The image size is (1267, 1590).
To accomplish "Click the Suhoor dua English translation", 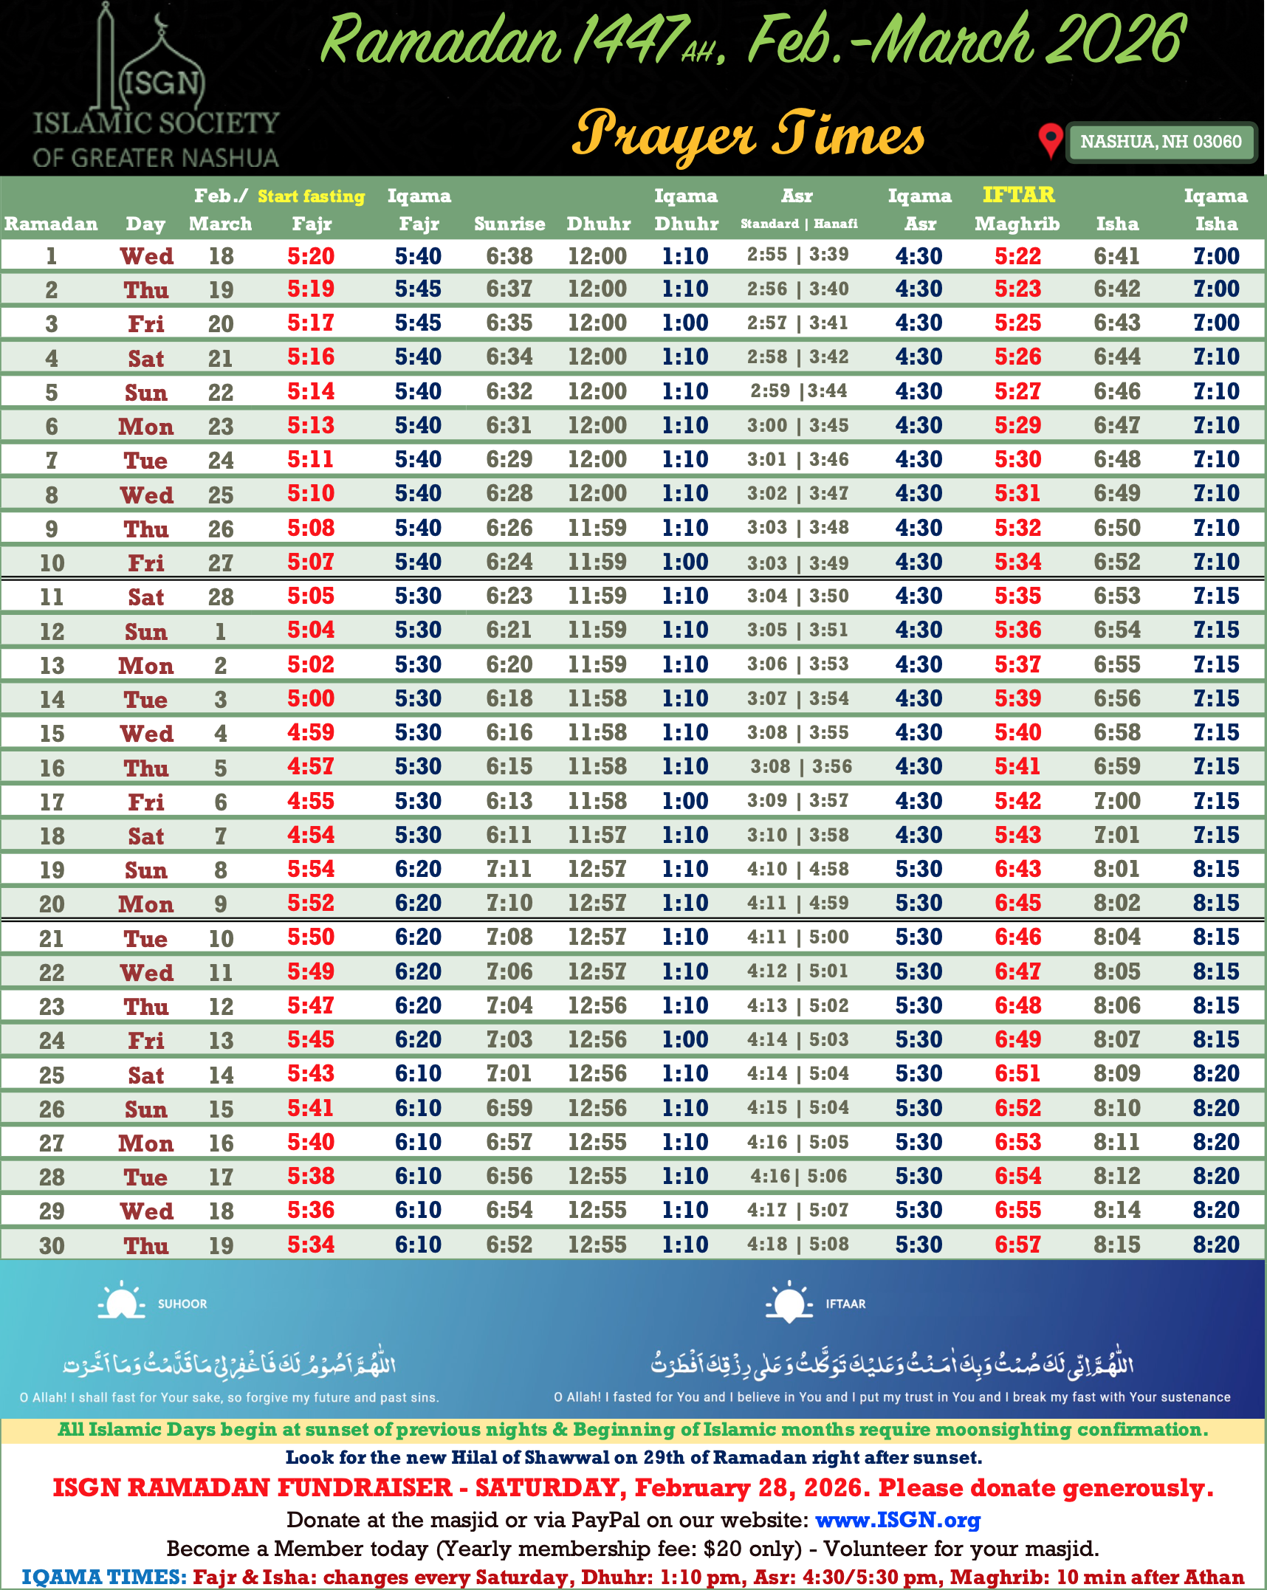I will [x=229, y=1397].
